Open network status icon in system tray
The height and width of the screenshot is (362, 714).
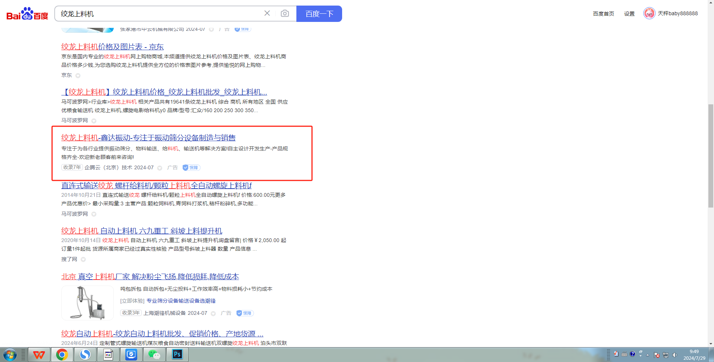point(666,355)
